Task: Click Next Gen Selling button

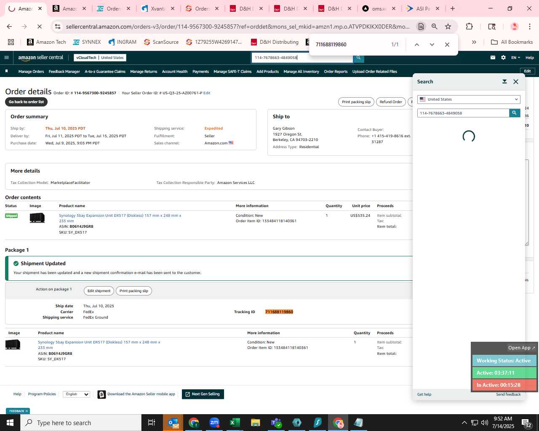Action: tap(203, 394)
